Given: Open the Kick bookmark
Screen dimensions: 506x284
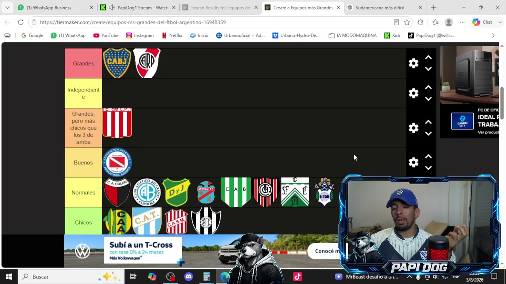Looking at the screenshot, I should coord(393,35).
